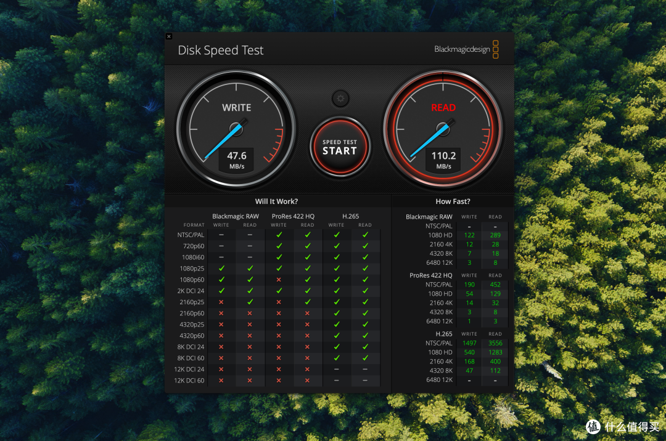Select ProRes NTSC/PAL write value 190
This screenshot has width=666, height=441.
click(x=469, y=285)
